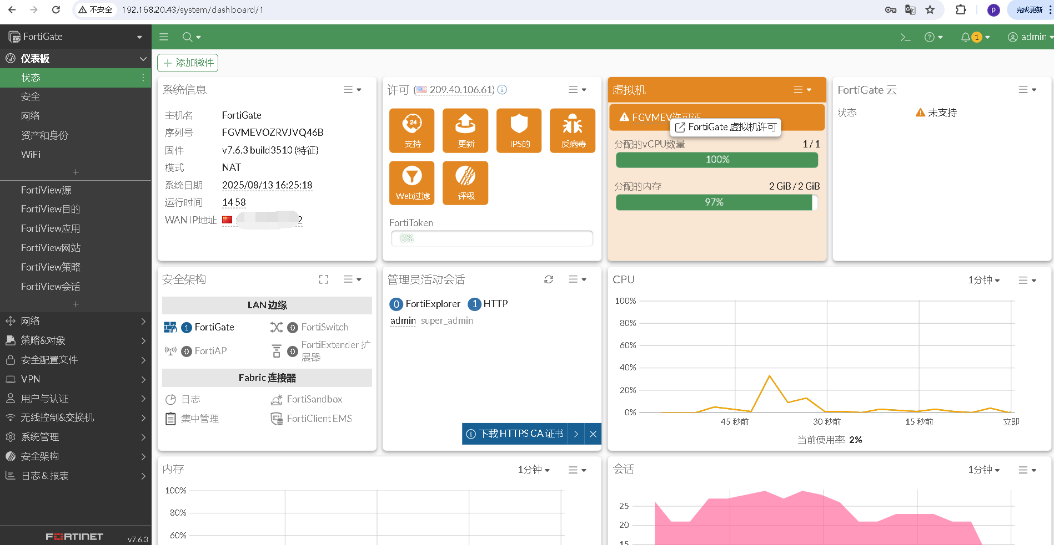
Task: Click the HTTP session count badge
Action: [474, 304]
